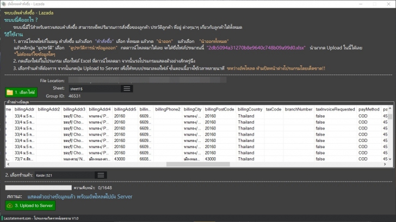Image resolution: width=396 pixels, height=222 pixels.
Task: Click the horizontal scrollbar thumb of data grid
Action: [x=198, y=164]
